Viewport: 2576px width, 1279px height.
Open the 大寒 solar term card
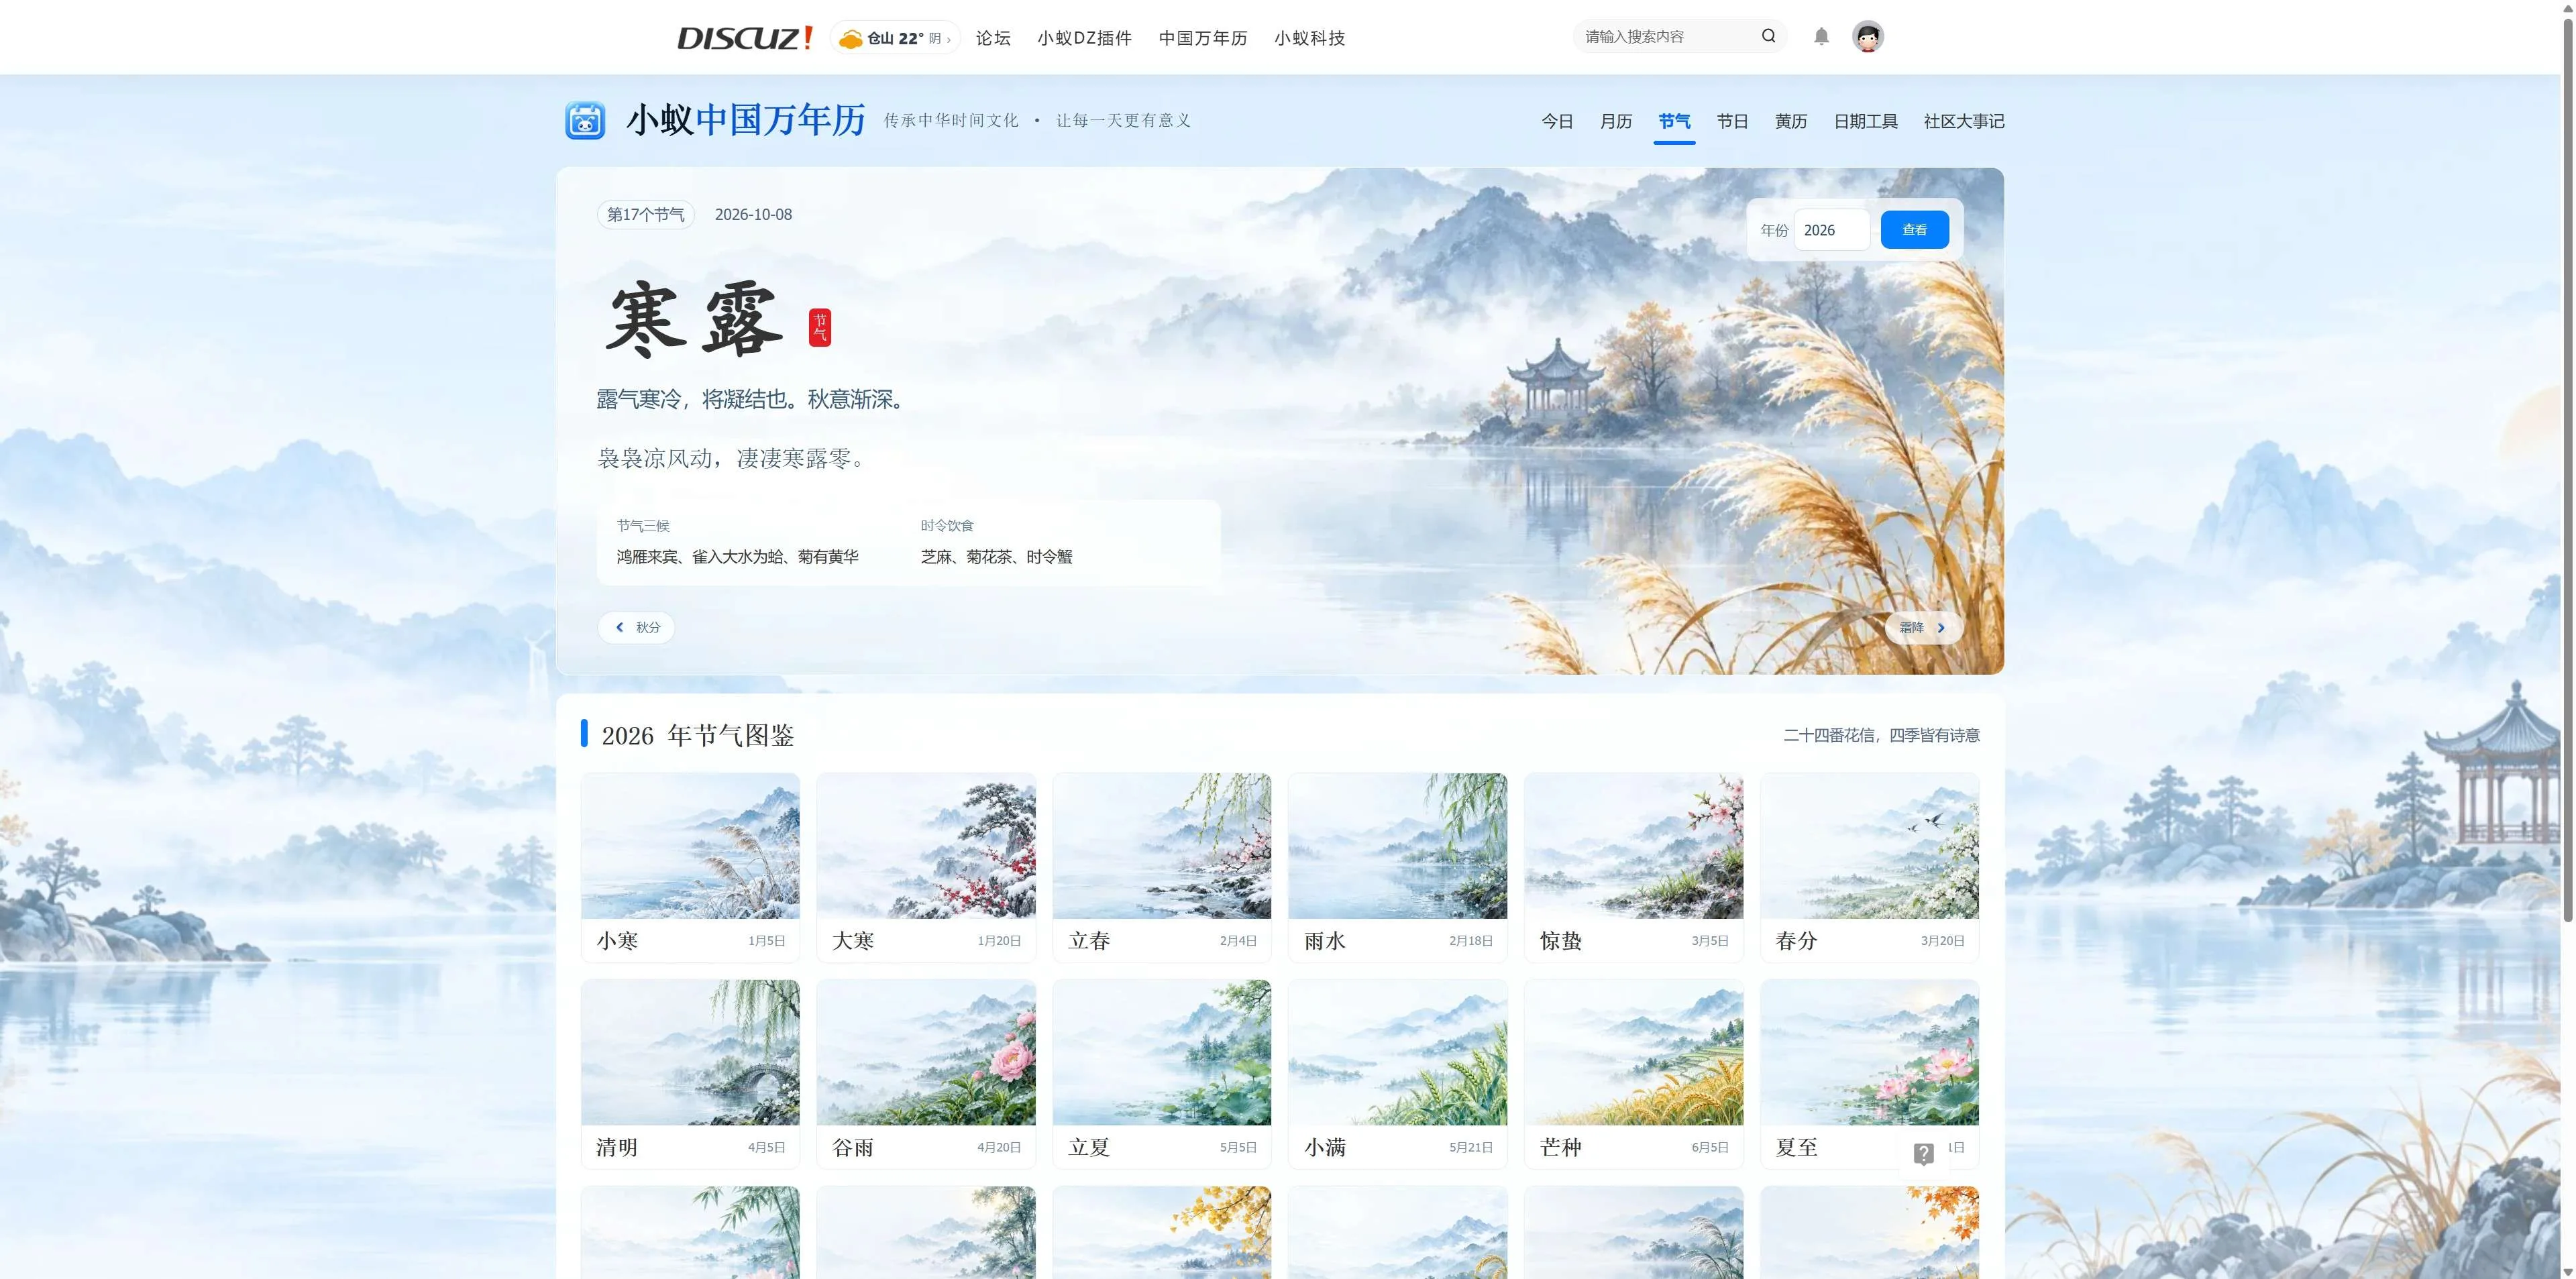point(926,867)
